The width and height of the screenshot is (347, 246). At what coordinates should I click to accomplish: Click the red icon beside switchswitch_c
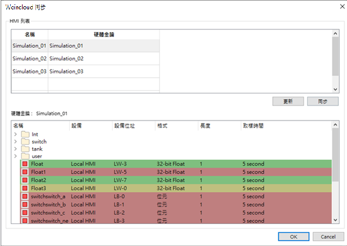(x=25, y=213)
